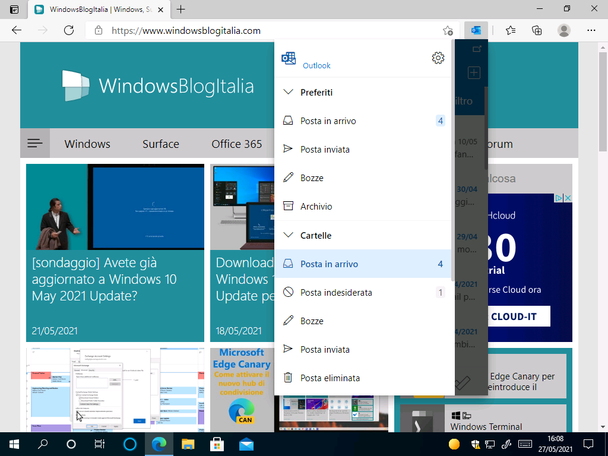Screen dimensions: 608x456
Task: Open taskbar search
Action: point(43,444)
